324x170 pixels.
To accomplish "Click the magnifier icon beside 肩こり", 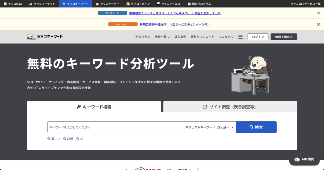I will [x=49, y=139].
